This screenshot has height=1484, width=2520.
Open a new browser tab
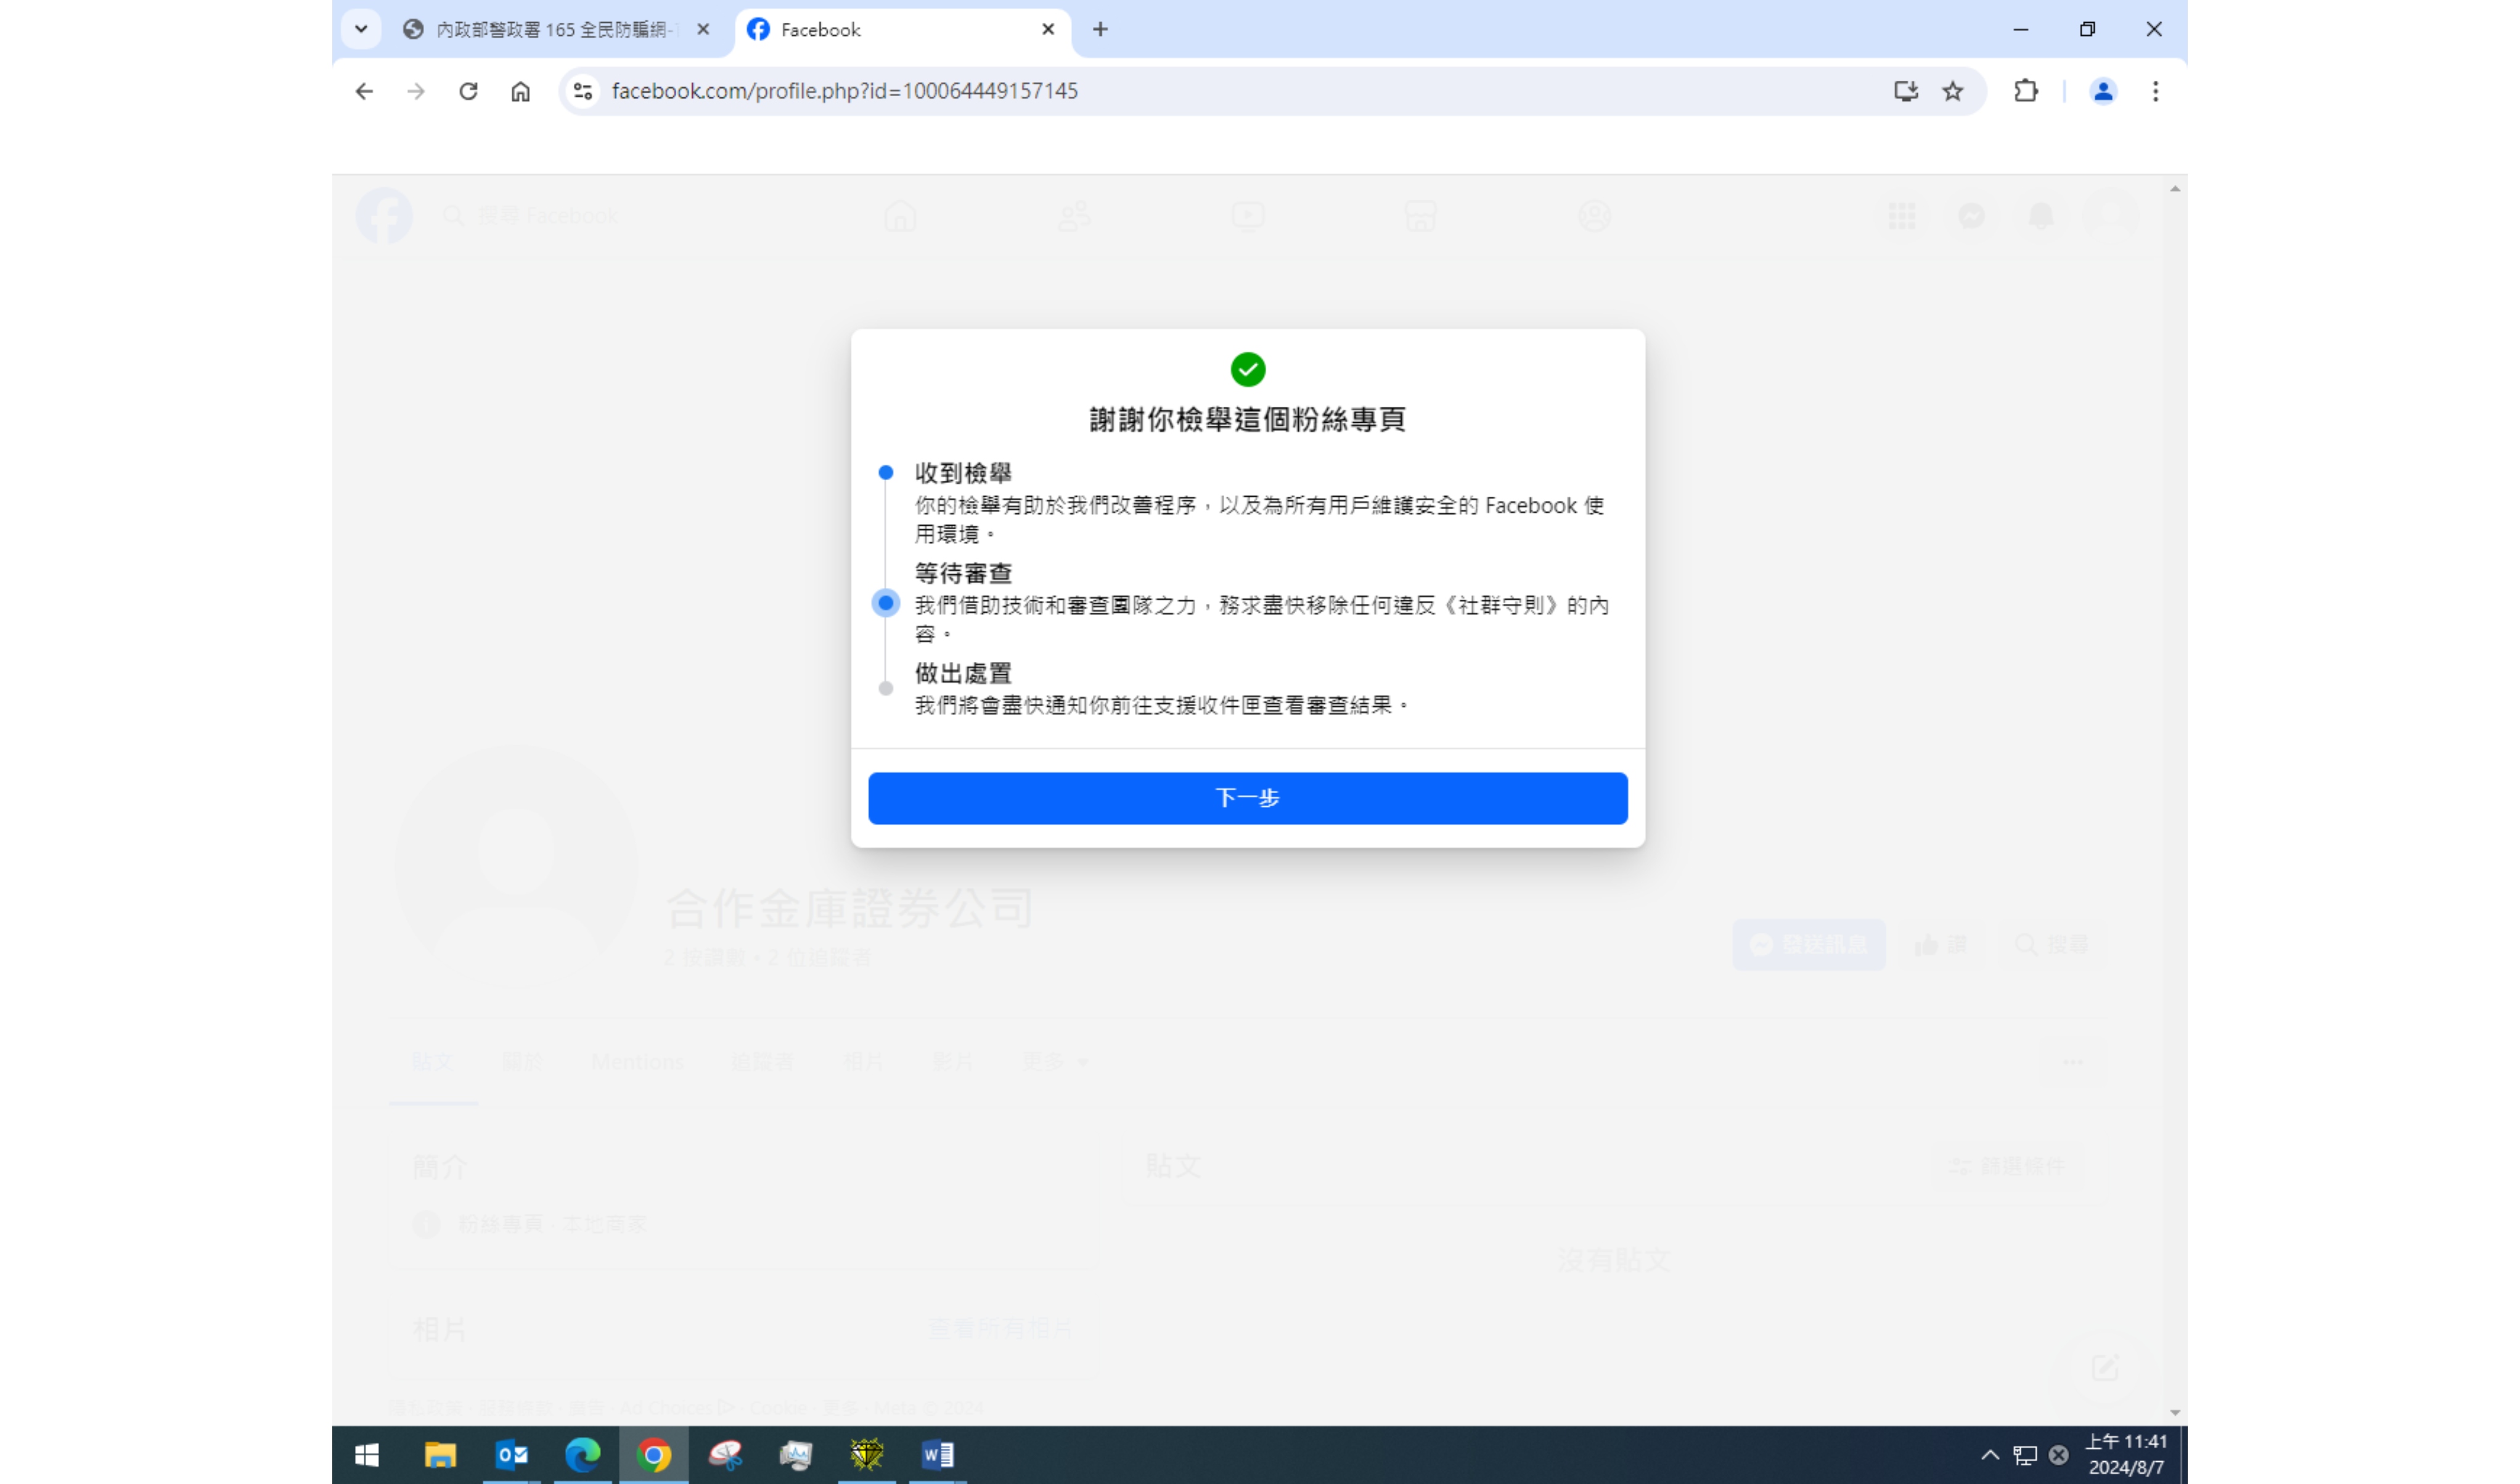(1100, 30)
